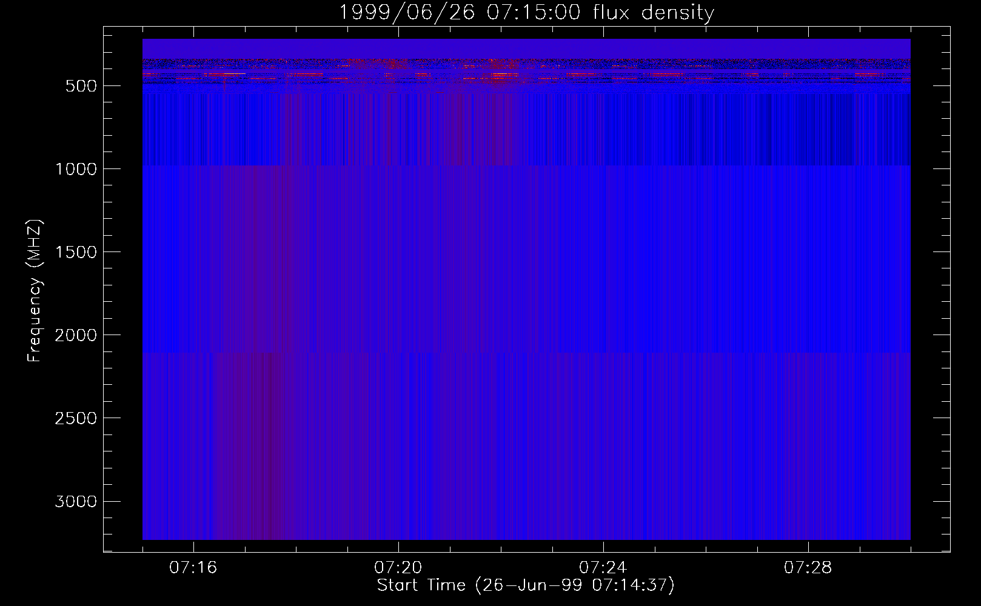Click the 07:24 time axis label
Image resolution: width=981 pixels, height=606 pixels.
point(603,568)
